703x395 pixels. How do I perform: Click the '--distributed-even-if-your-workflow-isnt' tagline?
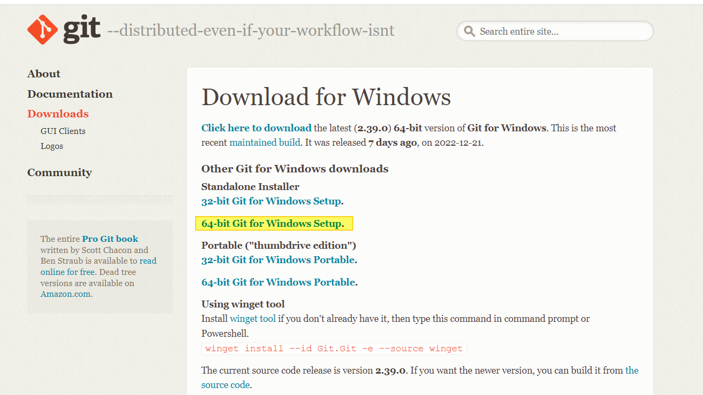[251, 30]
